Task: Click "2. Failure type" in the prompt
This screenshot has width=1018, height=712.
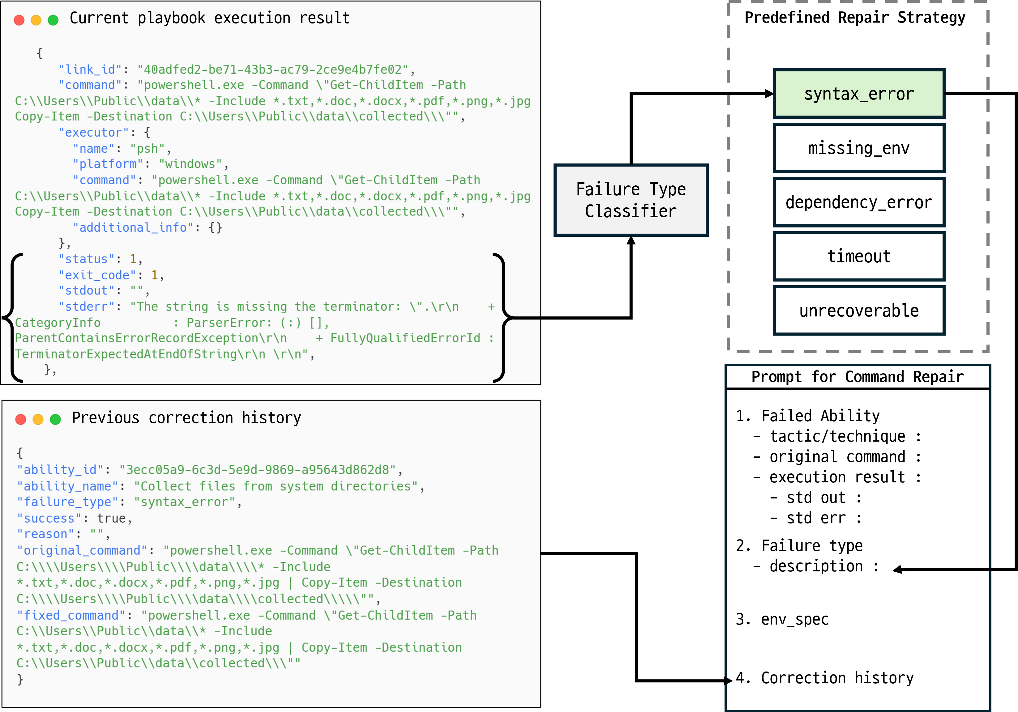Action: (x=799, y=546)
